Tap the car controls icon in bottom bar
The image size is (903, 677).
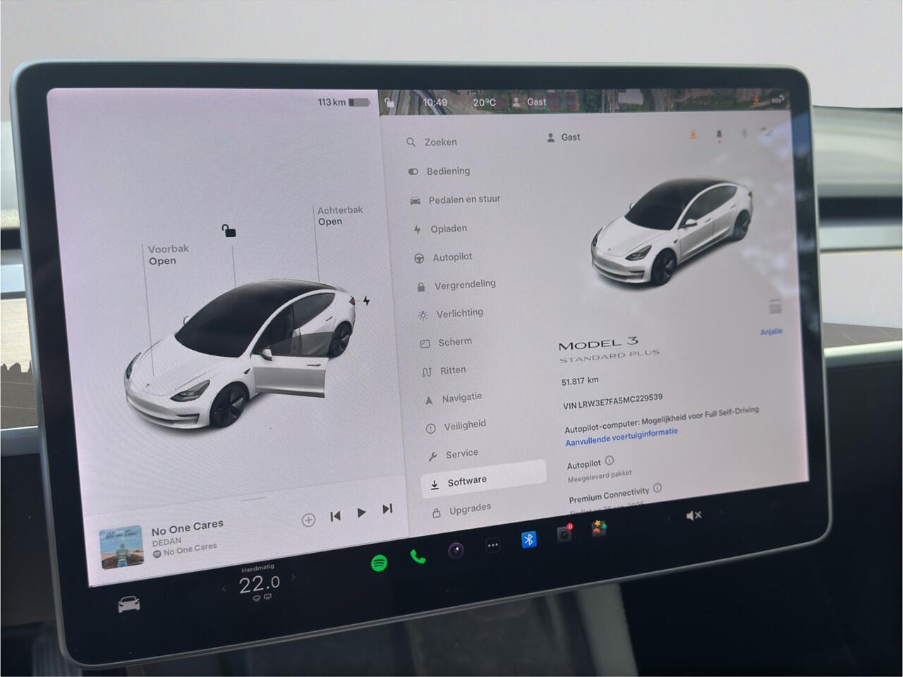coord(128,604)
